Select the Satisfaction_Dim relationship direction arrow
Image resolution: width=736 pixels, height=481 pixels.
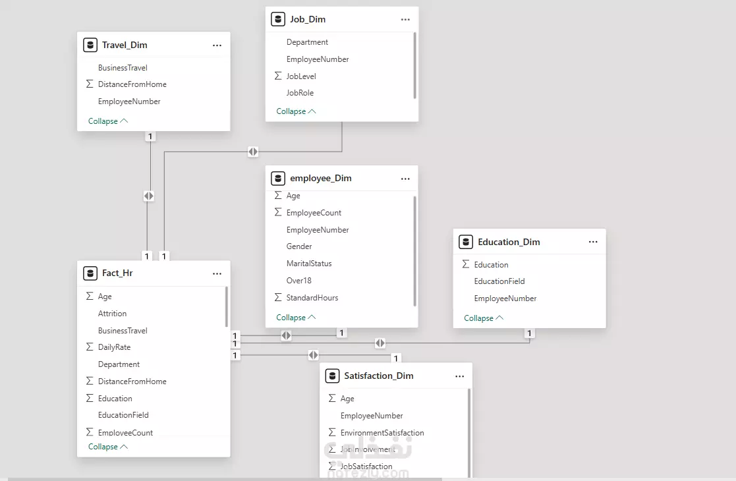[x=314, y=355]
